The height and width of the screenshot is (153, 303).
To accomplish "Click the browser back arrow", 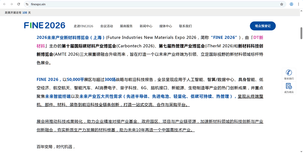I will (x=4, y=4).
